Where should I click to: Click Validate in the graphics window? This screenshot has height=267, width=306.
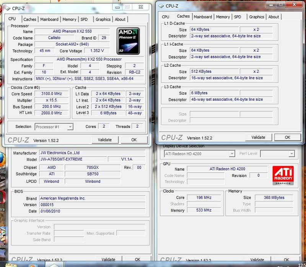[257, 259]
